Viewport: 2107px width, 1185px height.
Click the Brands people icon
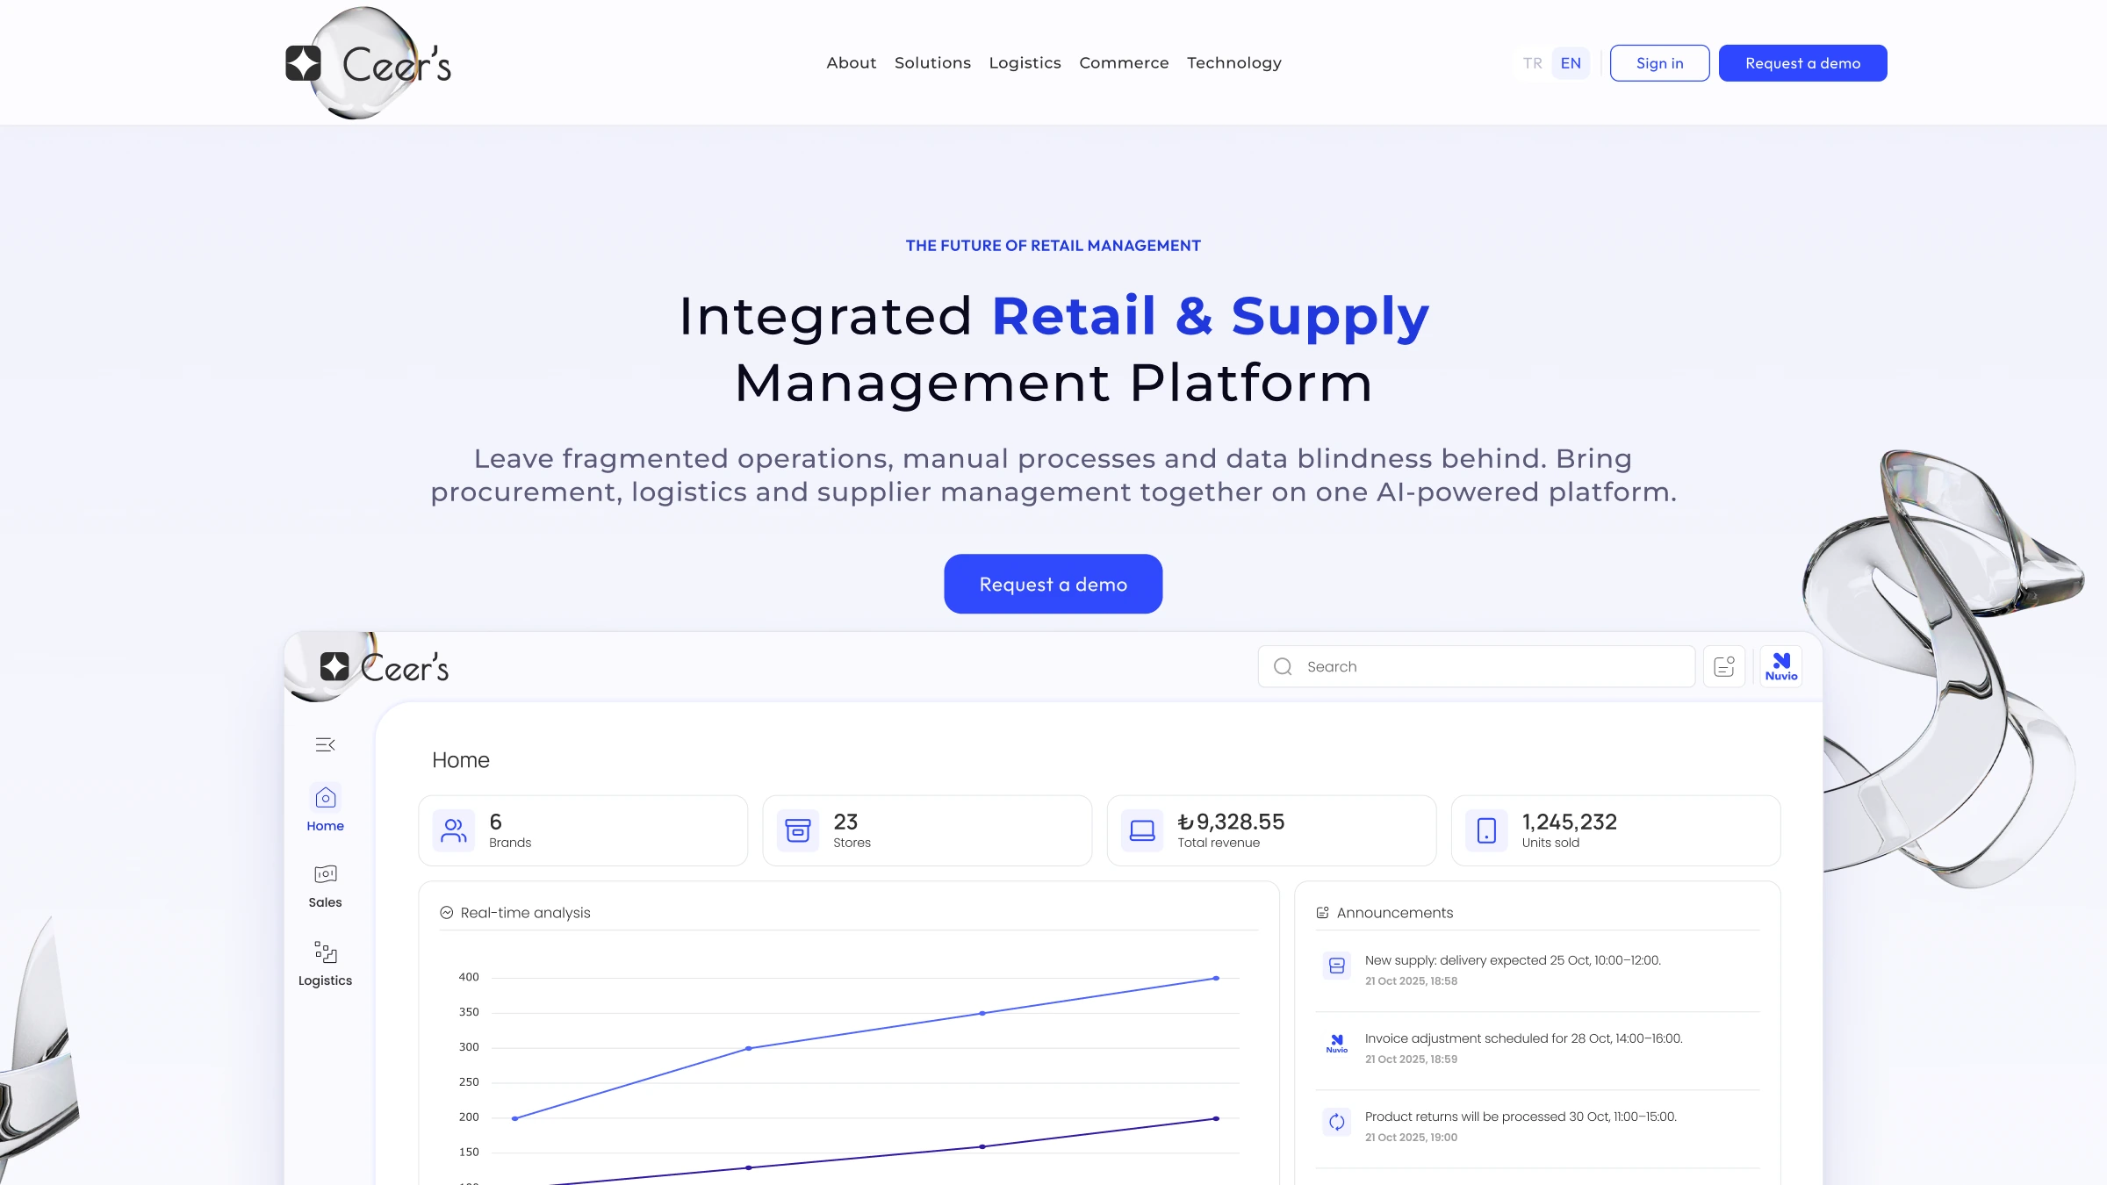[454, 830]
